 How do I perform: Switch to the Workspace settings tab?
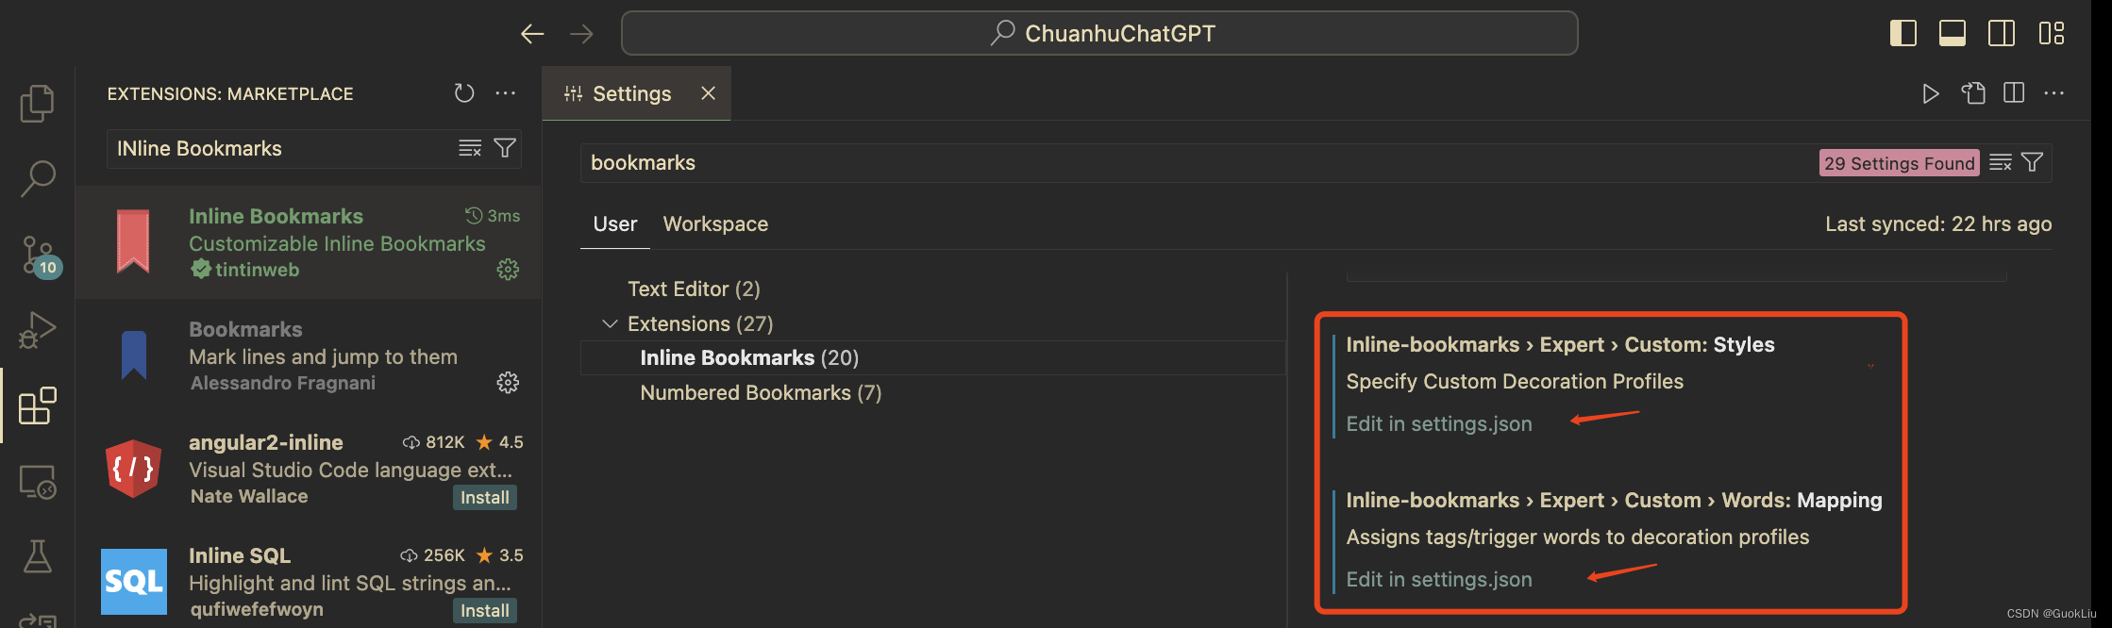pyautogui.click(x=715, y=223)
